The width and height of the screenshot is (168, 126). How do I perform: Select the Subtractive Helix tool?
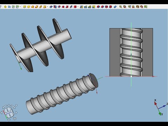pos(71,7)
